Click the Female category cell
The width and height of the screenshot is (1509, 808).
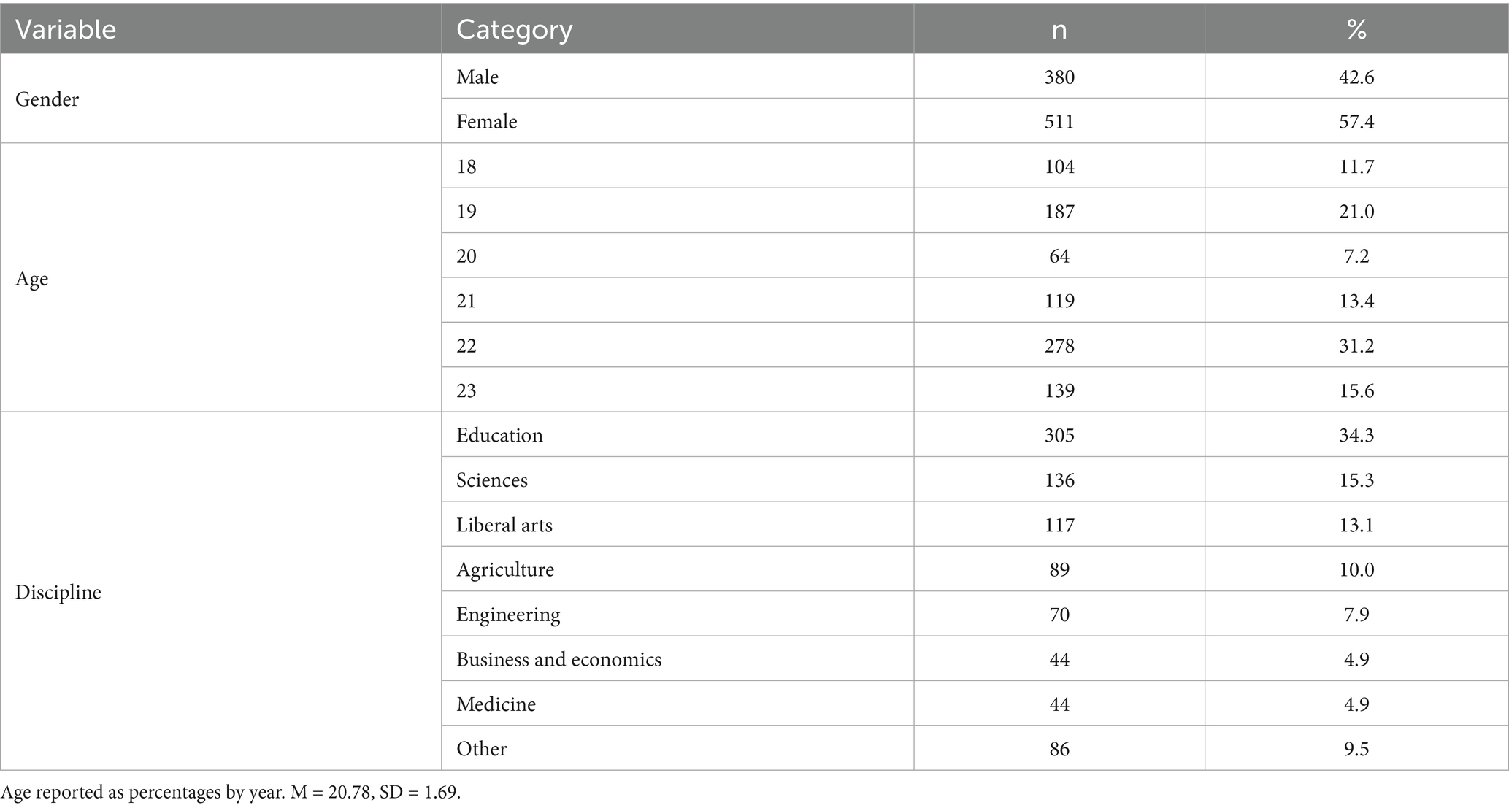(x=487, y=121)
